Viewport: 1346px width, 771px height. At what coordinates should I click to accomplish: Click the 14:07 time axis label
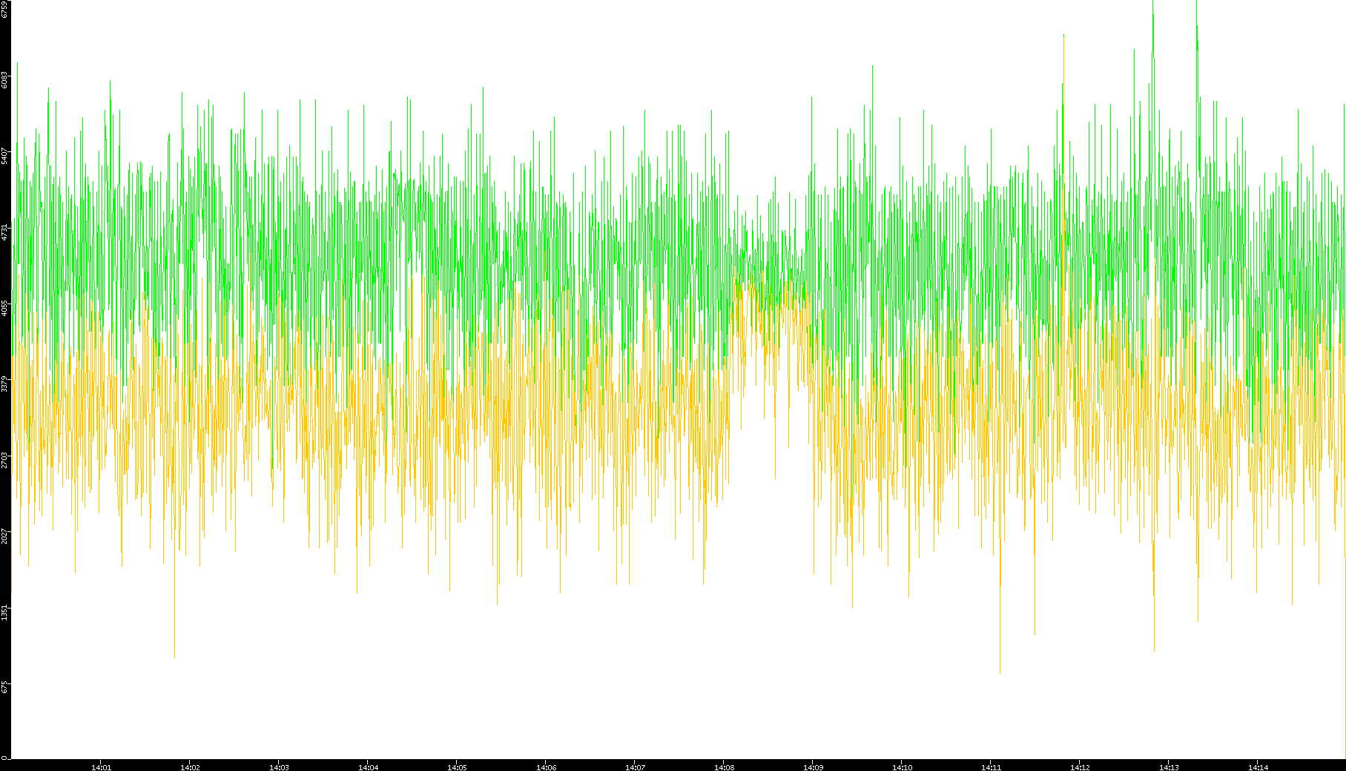[x=635, y=767]
